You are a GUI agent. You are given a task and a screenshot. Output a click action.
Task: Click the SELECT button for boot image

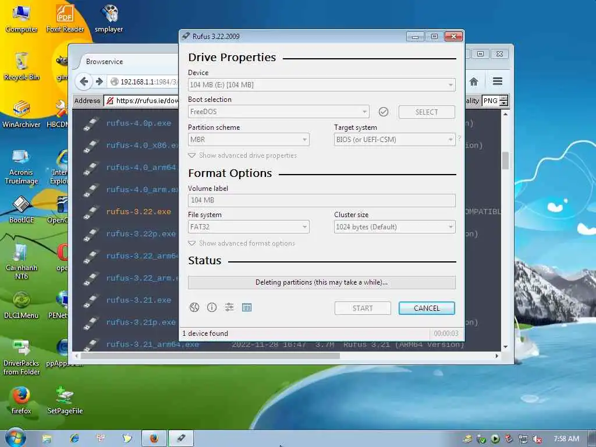(x=427, y=112)
